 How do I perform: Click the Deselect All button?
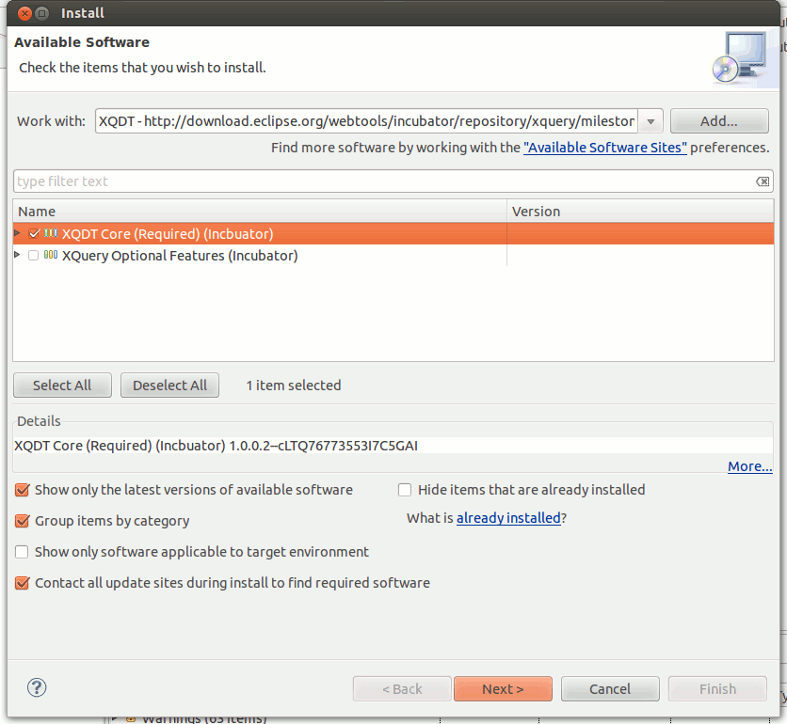coord(169,386)
